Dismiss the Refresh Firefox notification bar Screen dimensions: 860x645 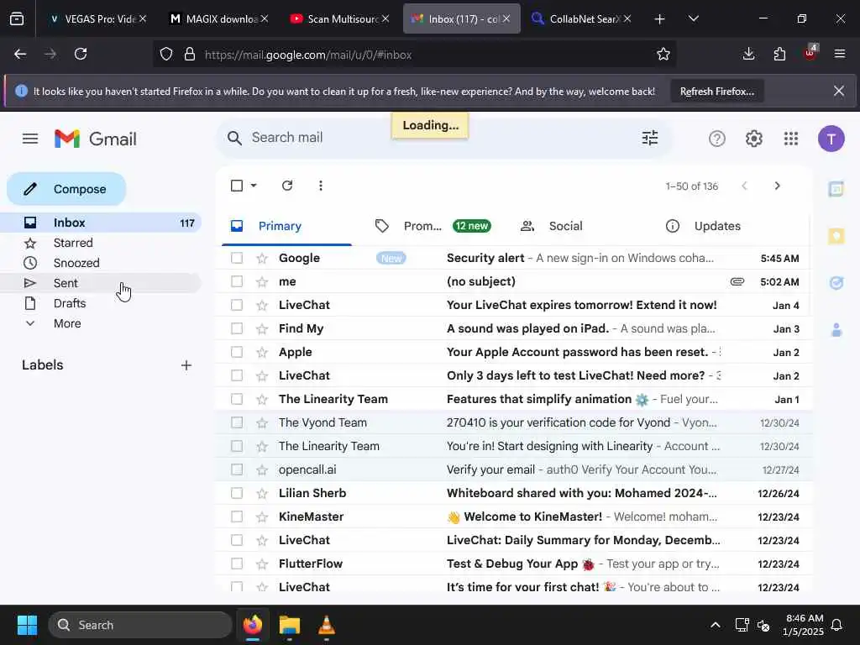(x=839, y=91)
